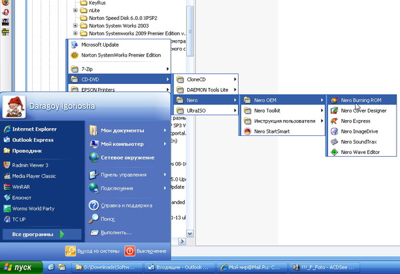Click the Поиск magnifier icon
The height and width of the screenshot is (274, 400).
94,219
